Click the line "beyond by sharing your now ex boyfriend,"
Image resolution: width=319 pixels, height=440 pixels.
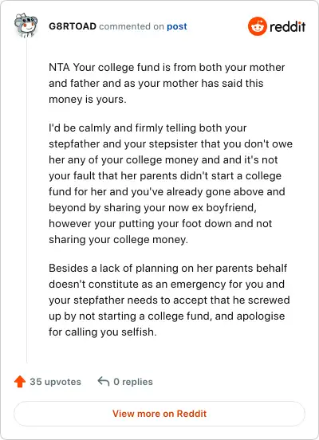pyautogui.click(x=152, y=208)
